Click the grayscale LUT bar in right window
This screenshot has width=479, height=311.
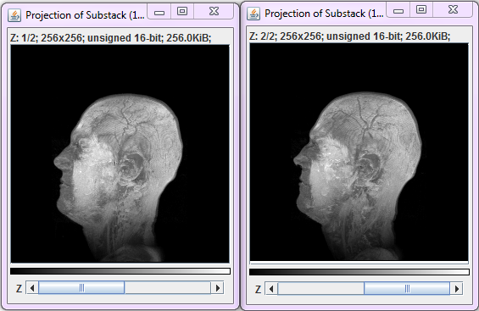pyautogui.click(x=359, y=272)
